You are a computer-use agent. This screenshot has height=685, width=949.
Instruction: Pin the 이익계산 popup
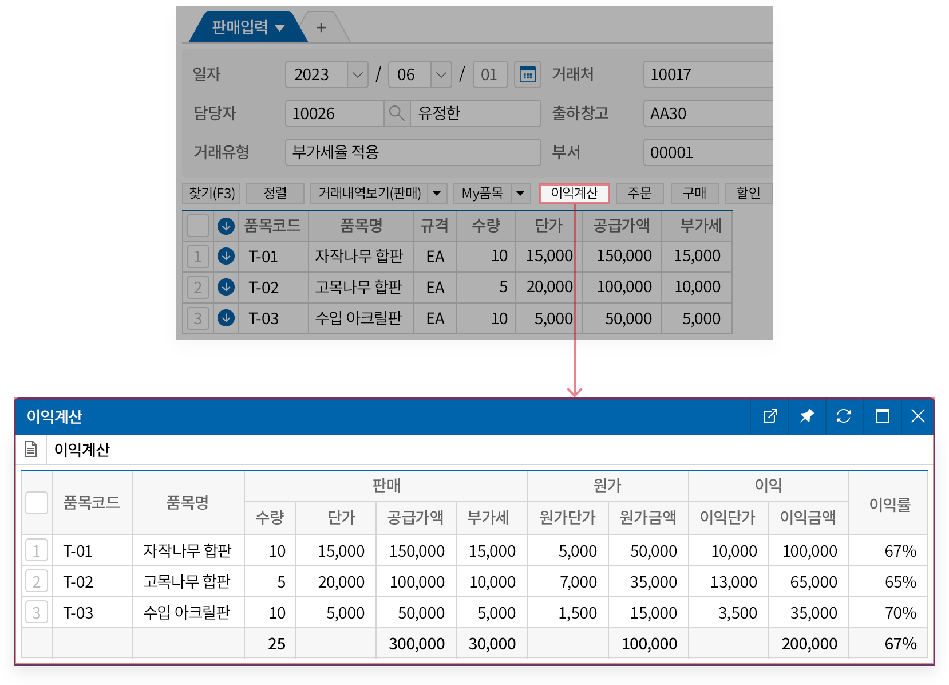coord(806,416)
